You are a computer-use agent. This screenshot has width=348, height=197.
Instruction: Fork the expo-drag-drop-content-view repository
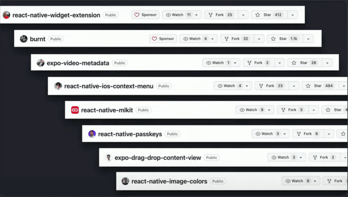pos(324,157)
